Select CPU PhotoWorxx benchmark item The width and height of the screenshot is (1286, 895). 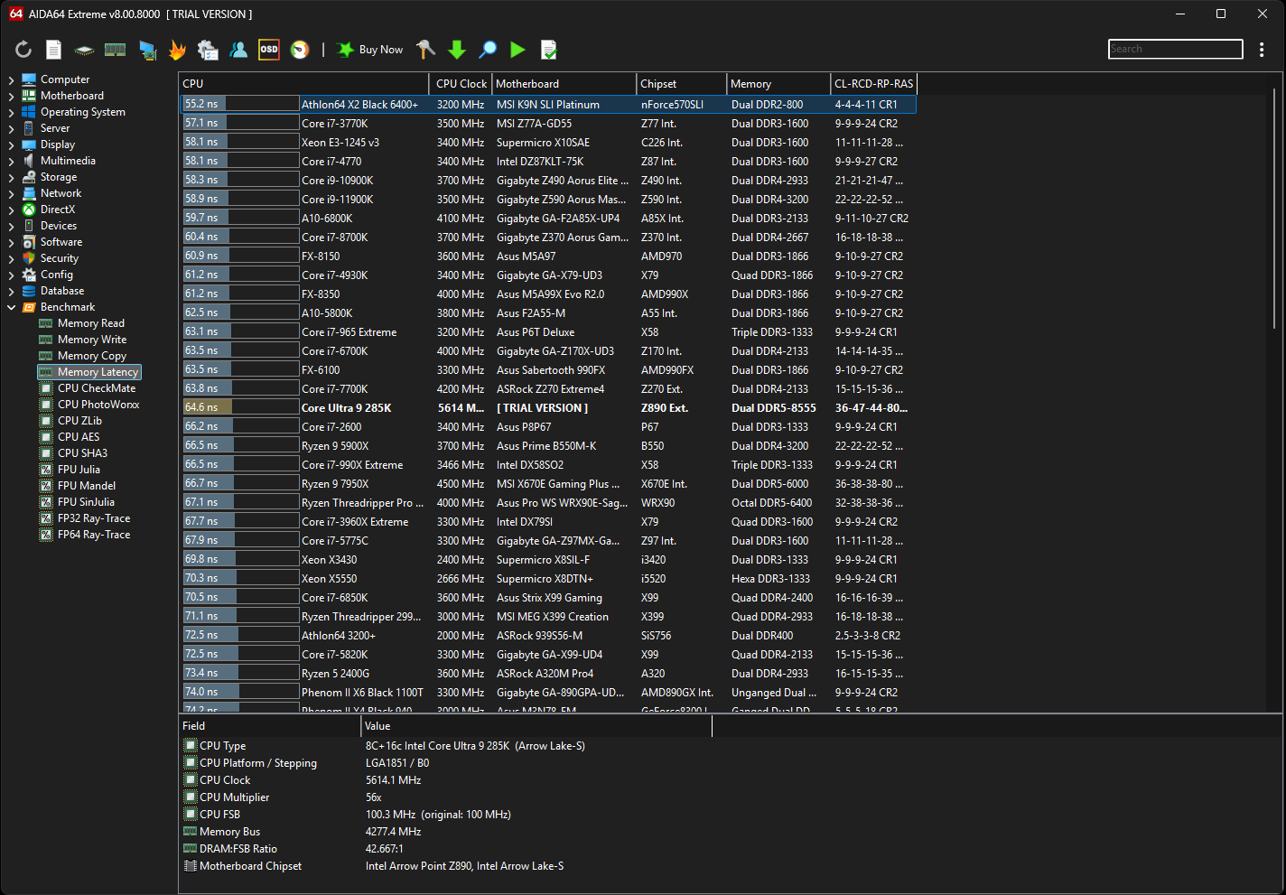(x=98, y=405)
